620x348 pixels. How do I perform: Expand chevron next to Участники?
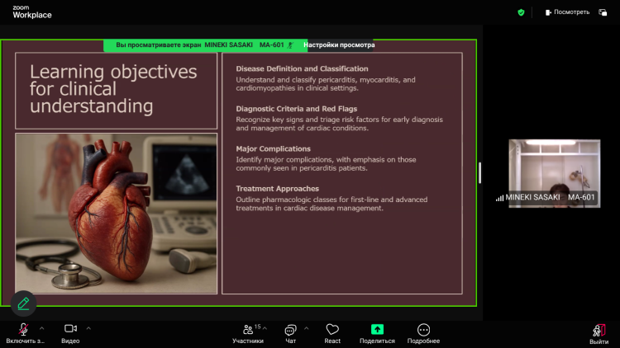click(265, 327)
